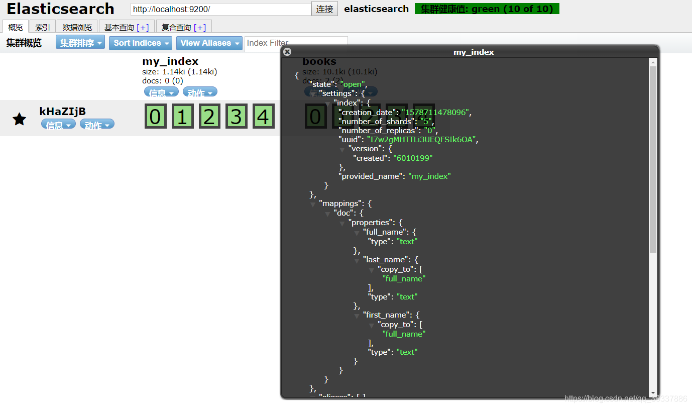Collapse the "first_name" JSON node

357,316
